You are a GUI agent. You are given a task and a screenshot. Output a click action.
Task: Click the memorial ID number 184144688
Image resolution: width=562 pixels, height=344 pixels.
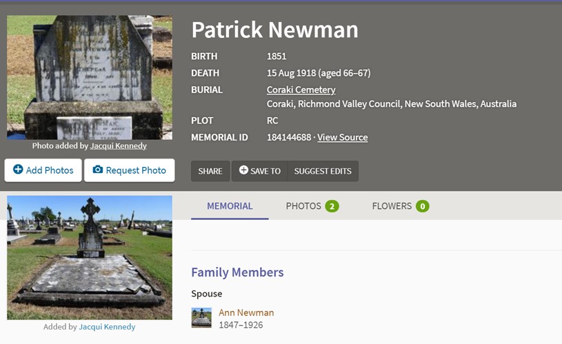coord(289,137)
